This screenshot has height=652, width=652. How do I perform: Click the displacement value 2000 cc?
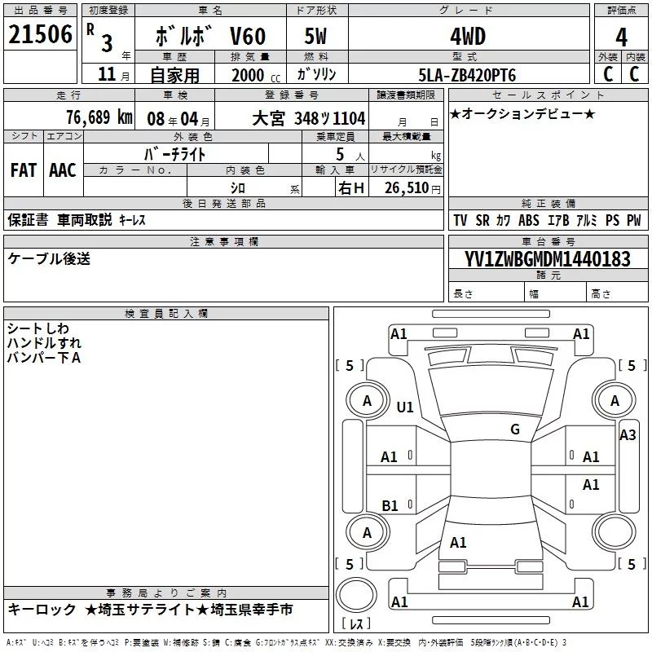coord(256,75)
